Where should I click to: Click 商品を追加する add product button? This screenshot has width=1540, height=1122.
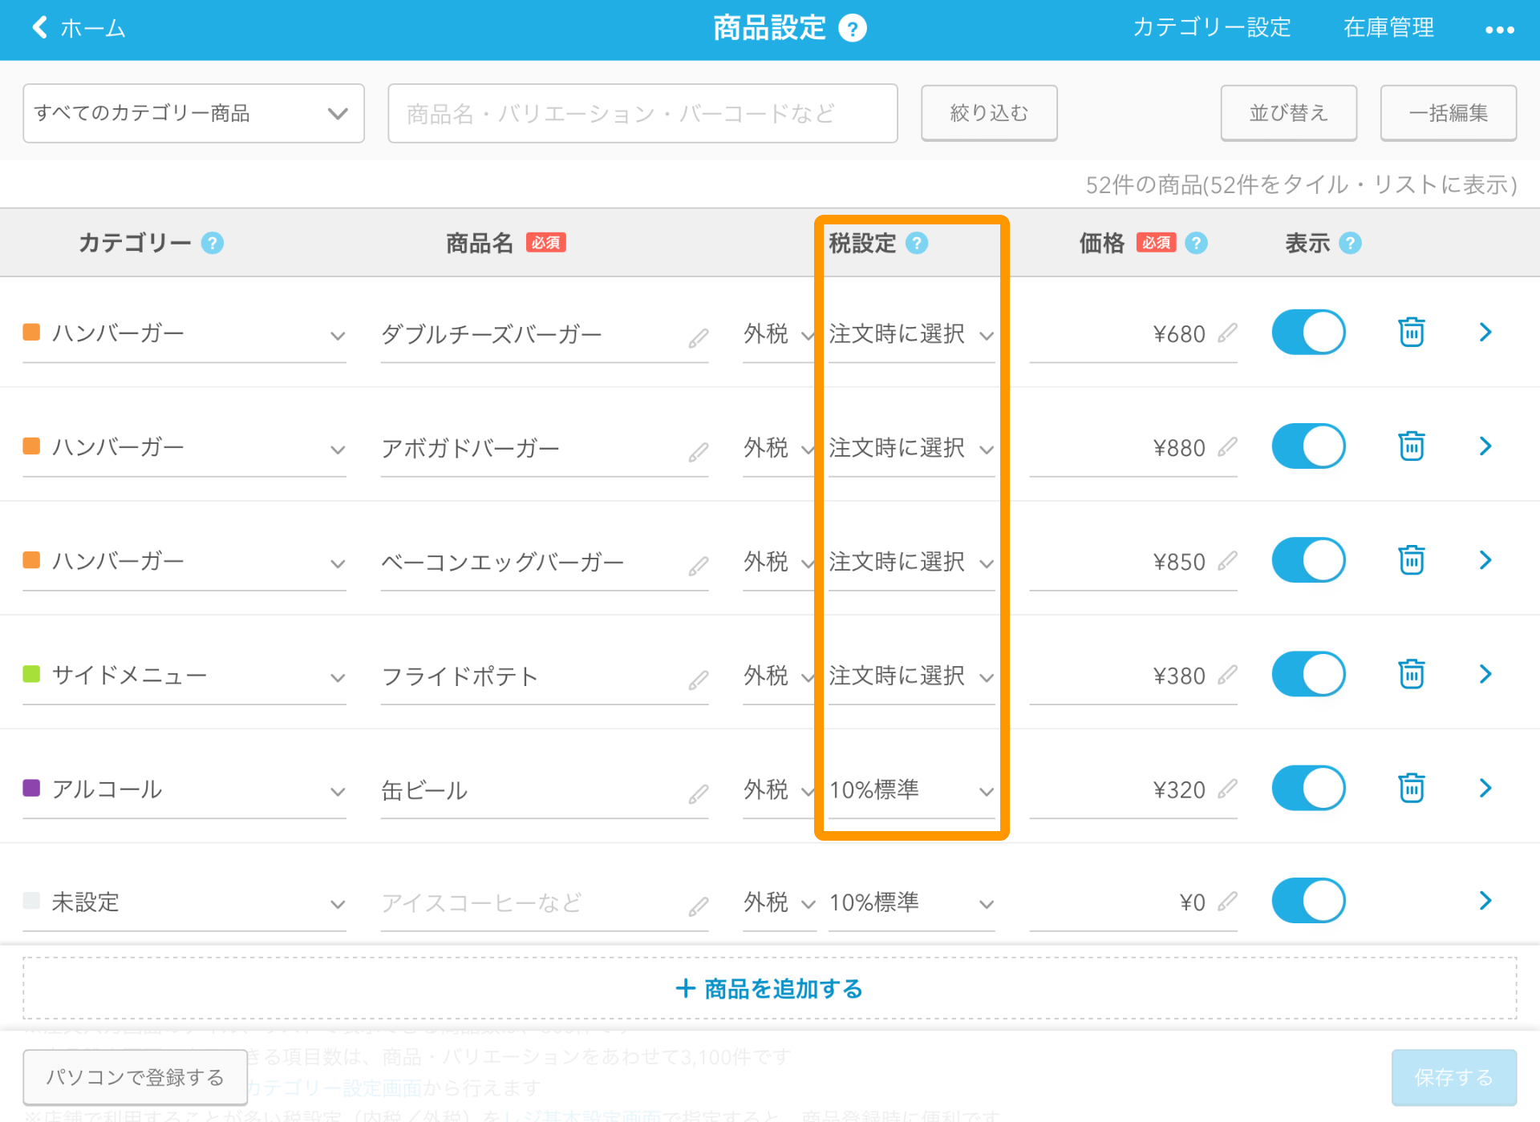click(770, 988)
